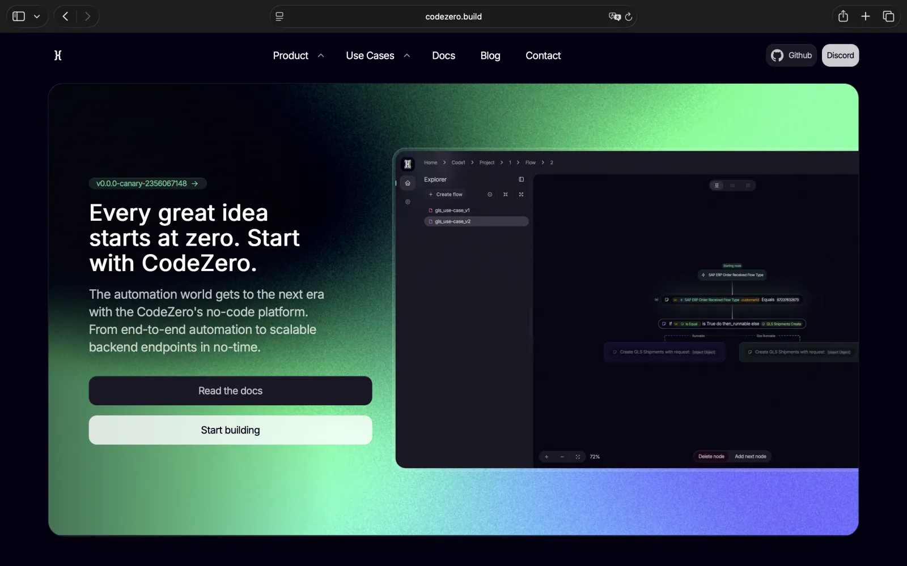Image resolution: width=907 pixels, height=566 pixels.
Task: Click the collapse-all arrows icon in Explorer
Action: [x=506, y=194]
